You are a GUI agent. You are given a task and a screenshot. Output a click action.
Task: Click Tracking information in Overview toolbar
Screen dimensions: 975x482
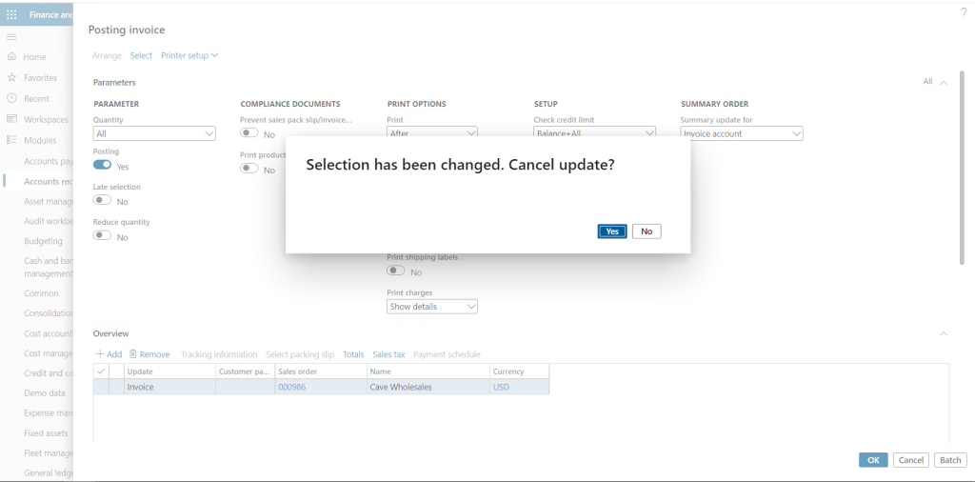219,354
